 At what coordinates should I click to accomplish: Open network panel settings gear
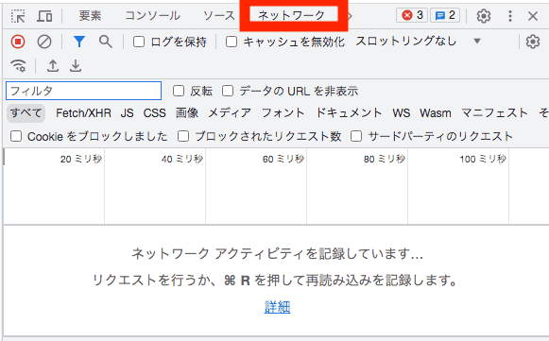533,42
